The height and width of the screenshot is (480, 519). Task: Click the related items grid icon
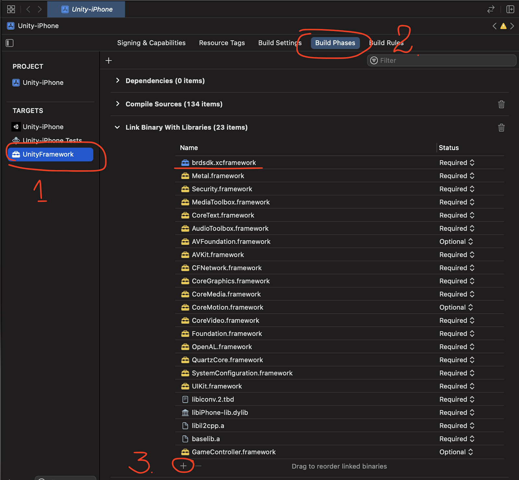[x=11, y=9]
